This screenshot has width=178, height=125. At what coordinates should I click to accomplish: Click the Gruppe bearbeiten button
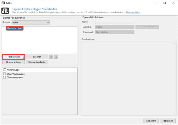[37, 62]
